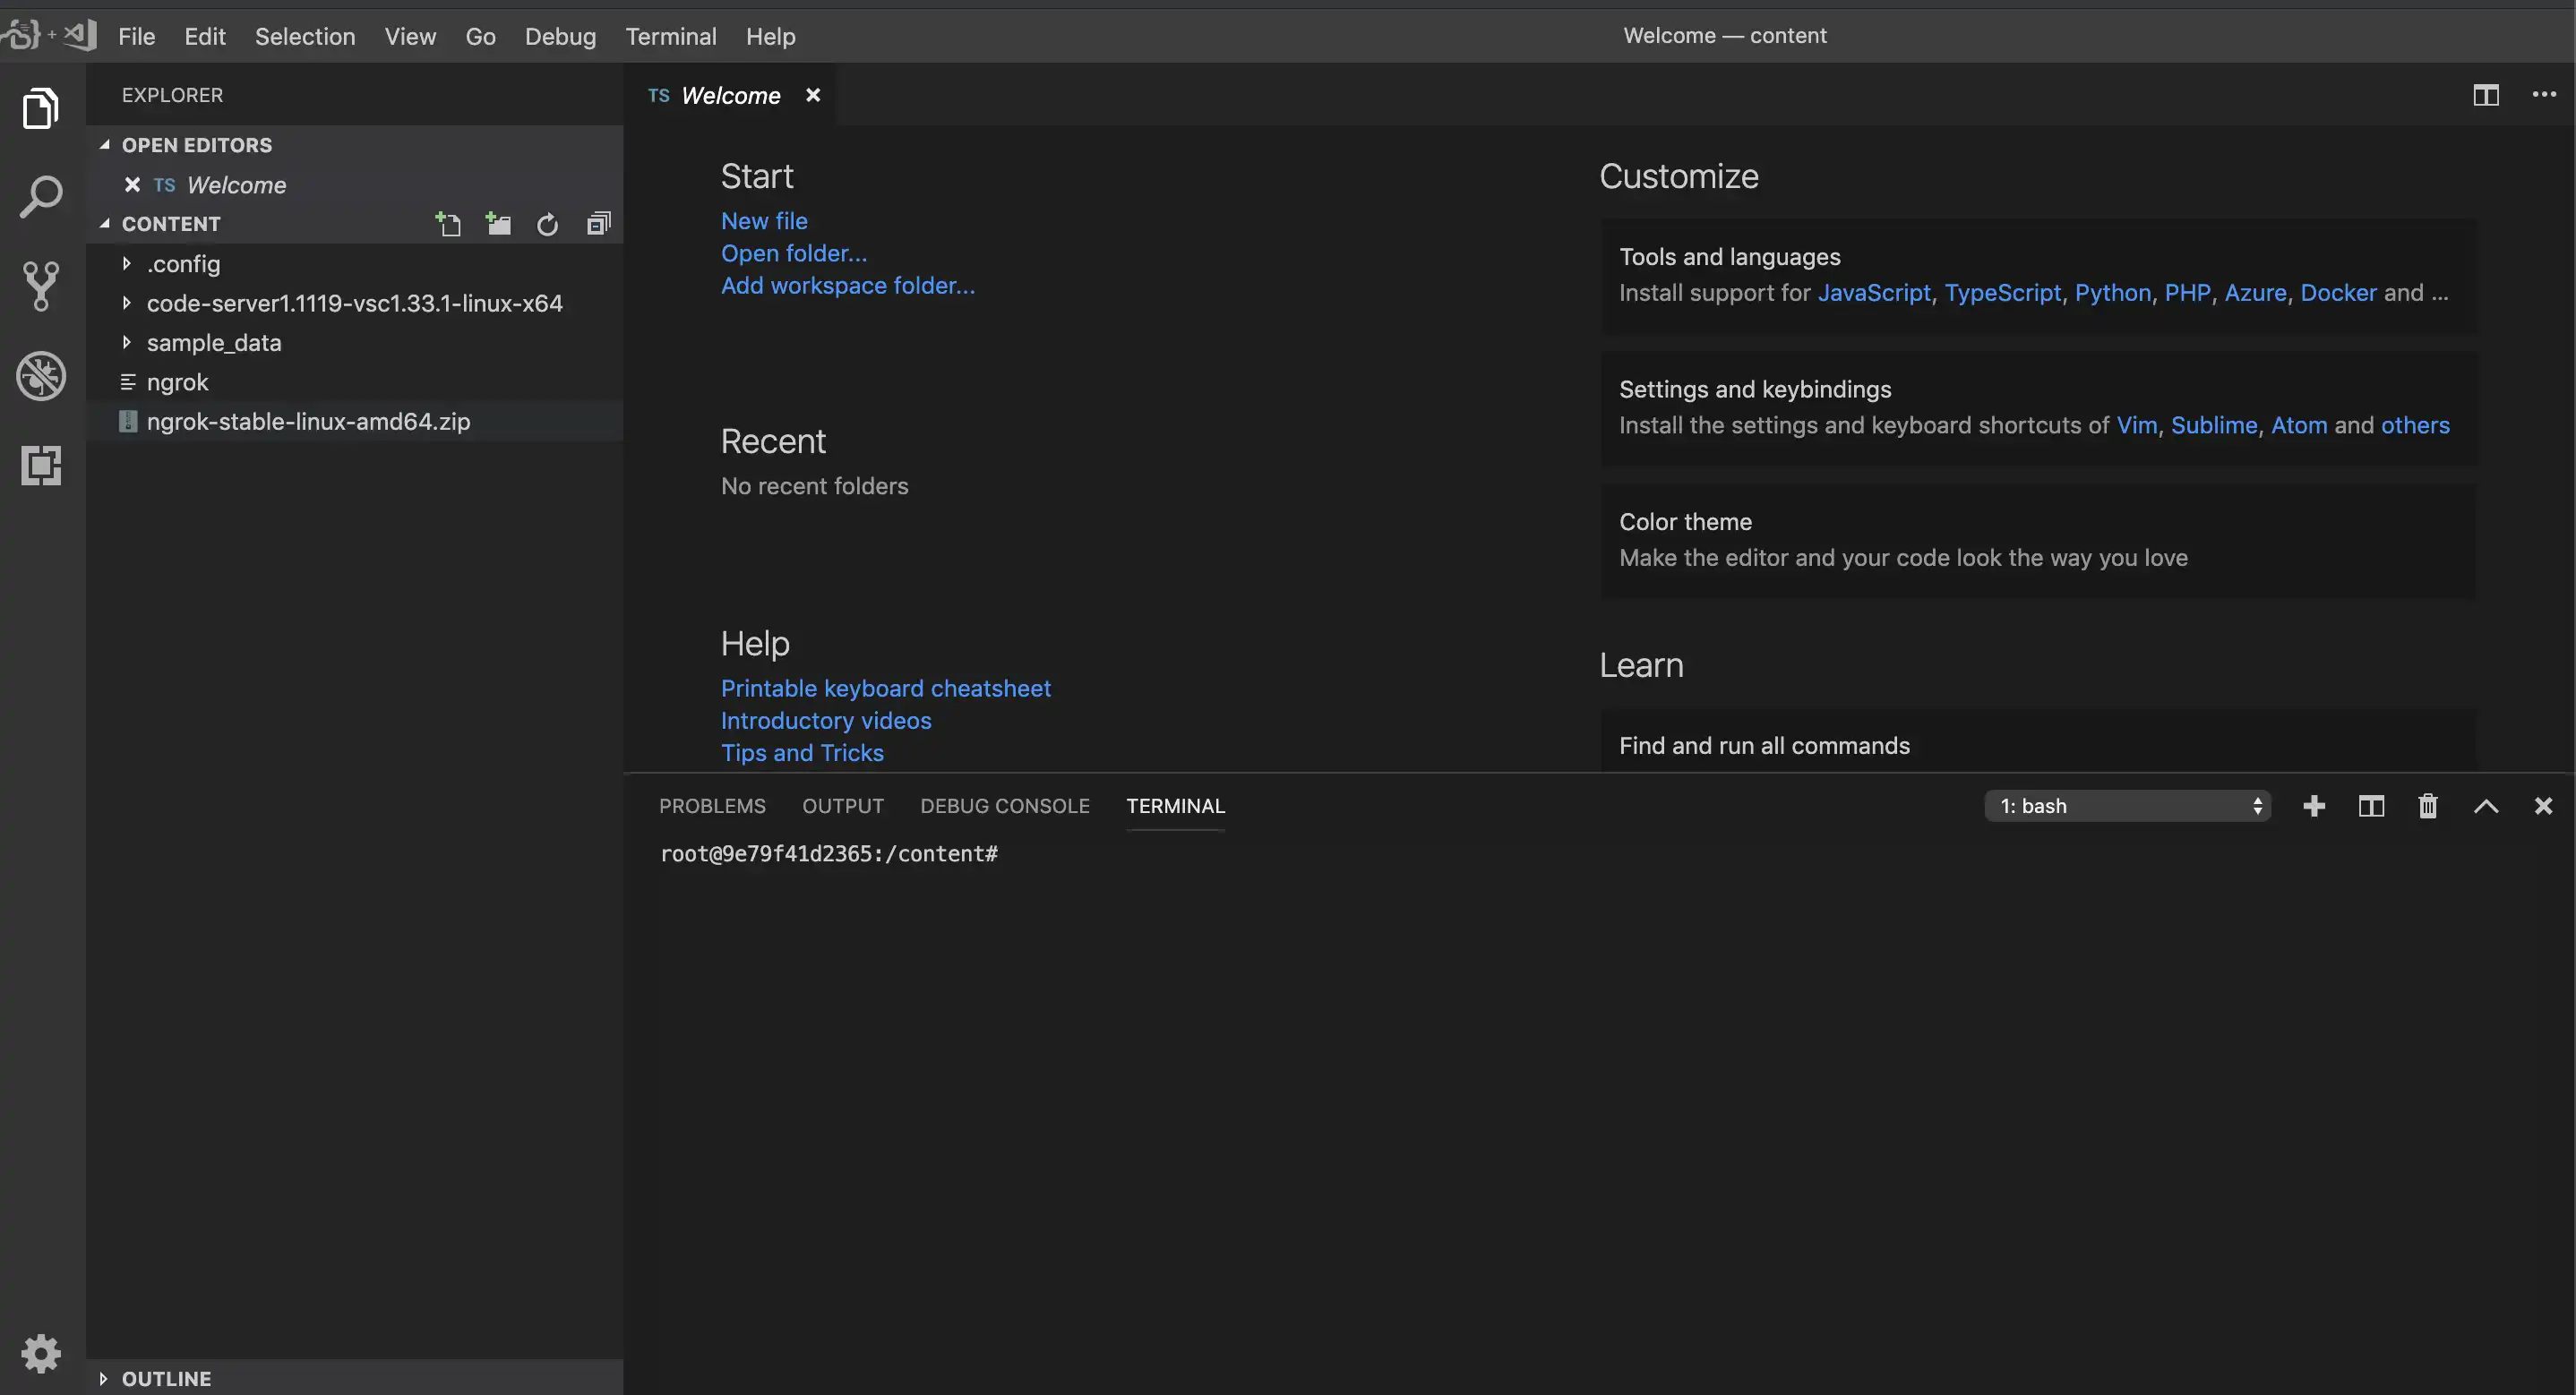The image size is (2576, 1395).
Task: Open the Terminal menu in menu bar
Action: click(x=670, y=36)
